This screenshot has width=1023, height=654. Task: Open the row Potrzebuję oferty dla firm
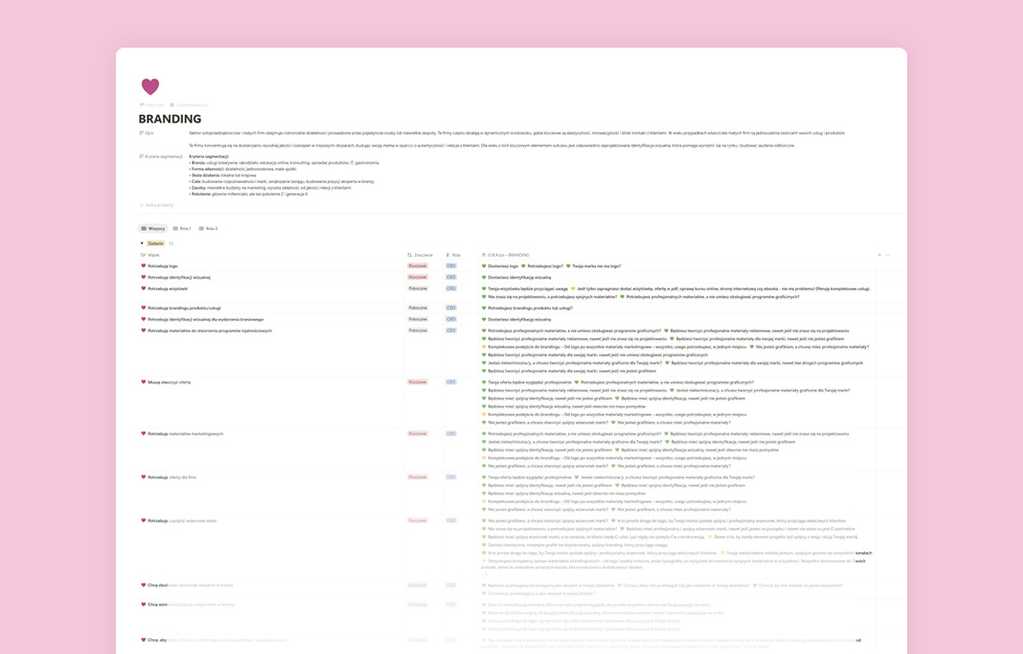tap(172, 477)
